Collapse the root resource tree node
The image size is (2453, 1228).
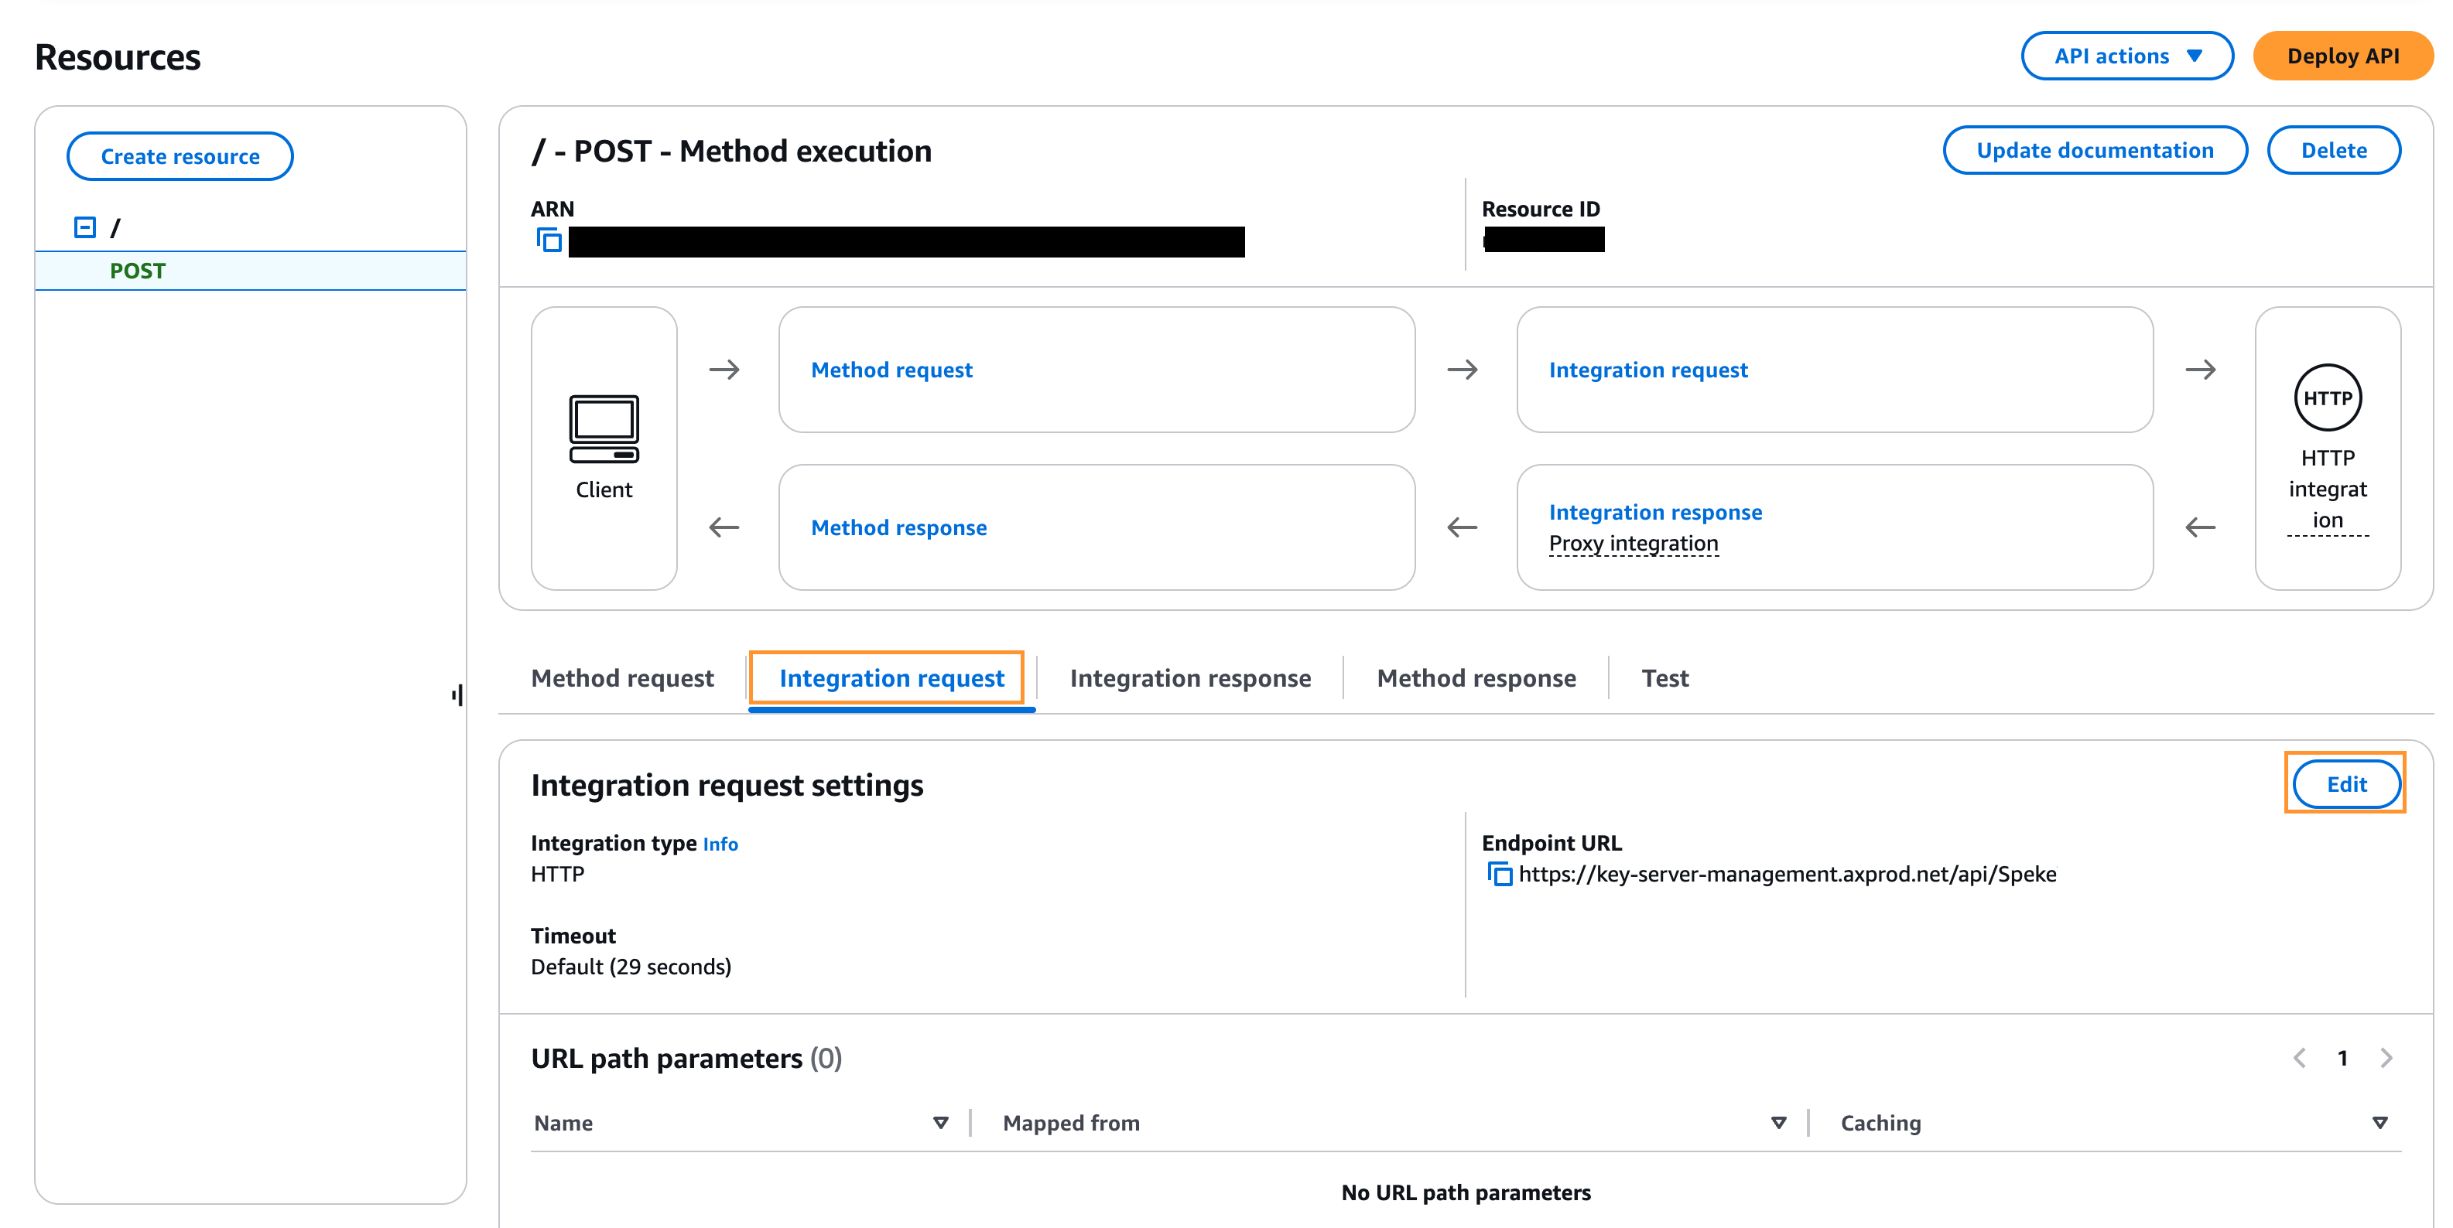pos(85,227)
